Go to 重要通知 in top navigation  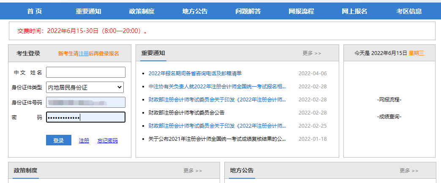tap(88, 11)
